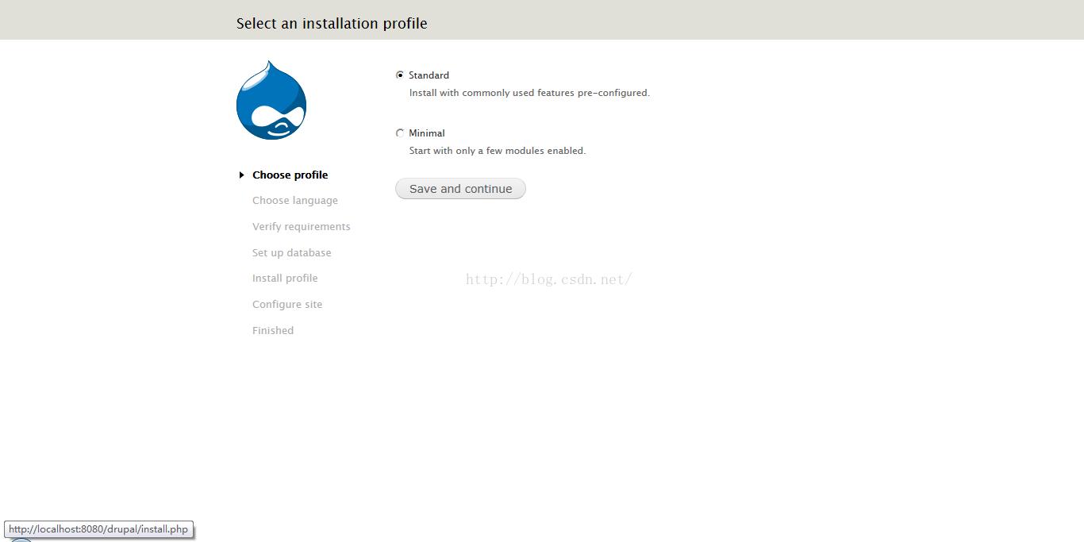Choose the Minimal radio button

click(x=400, y=133)
